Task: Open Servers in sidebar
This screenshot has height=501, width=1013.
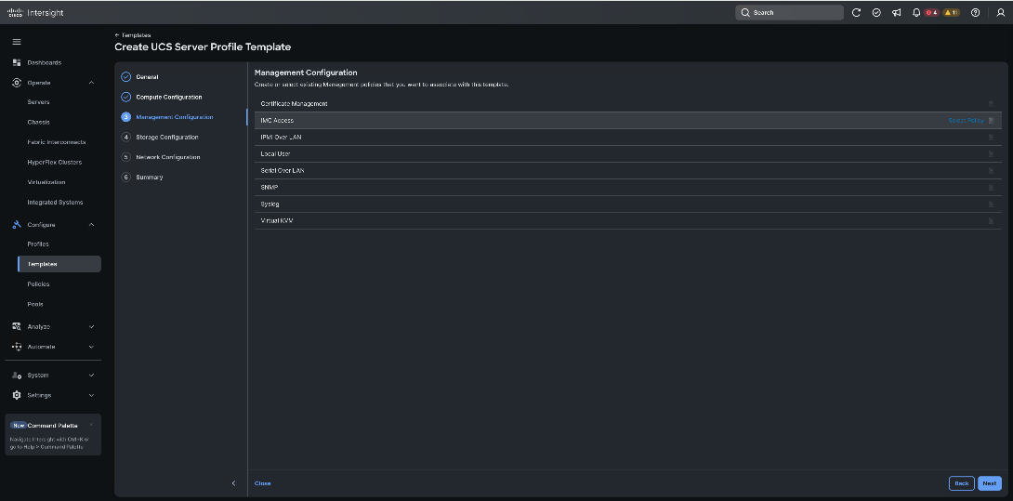Action: [39, 102]
